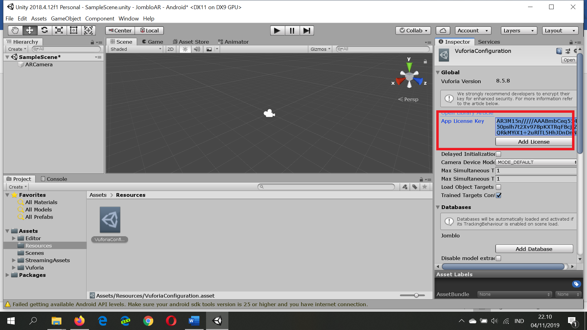
Task: Open the GameObject menu
Action: 66,19
